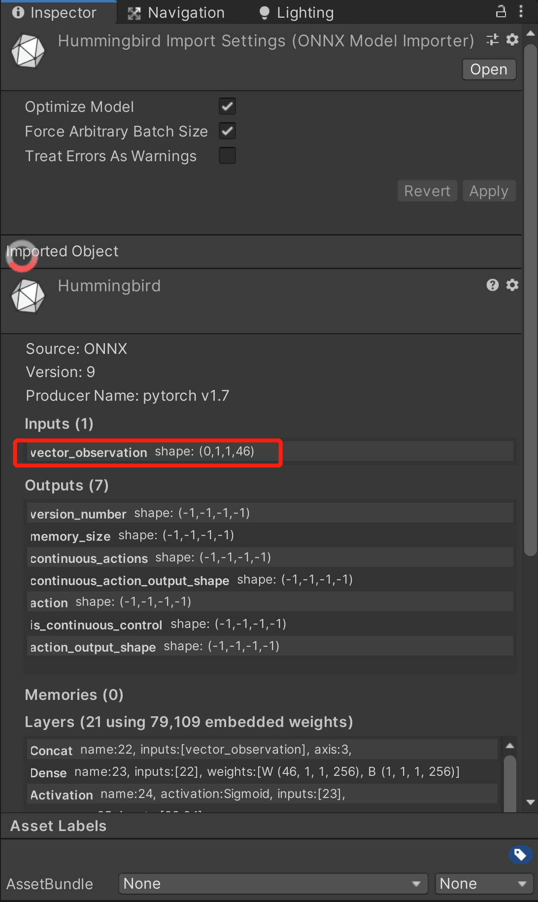Uncheck Optimize Model
This screenshot has height=902, width=538.
tap(227, 106)
